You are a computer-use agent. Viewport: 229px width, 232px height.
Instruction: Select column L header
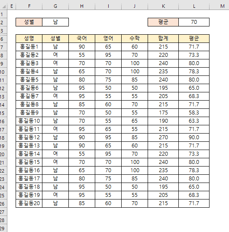click(194, 6)
